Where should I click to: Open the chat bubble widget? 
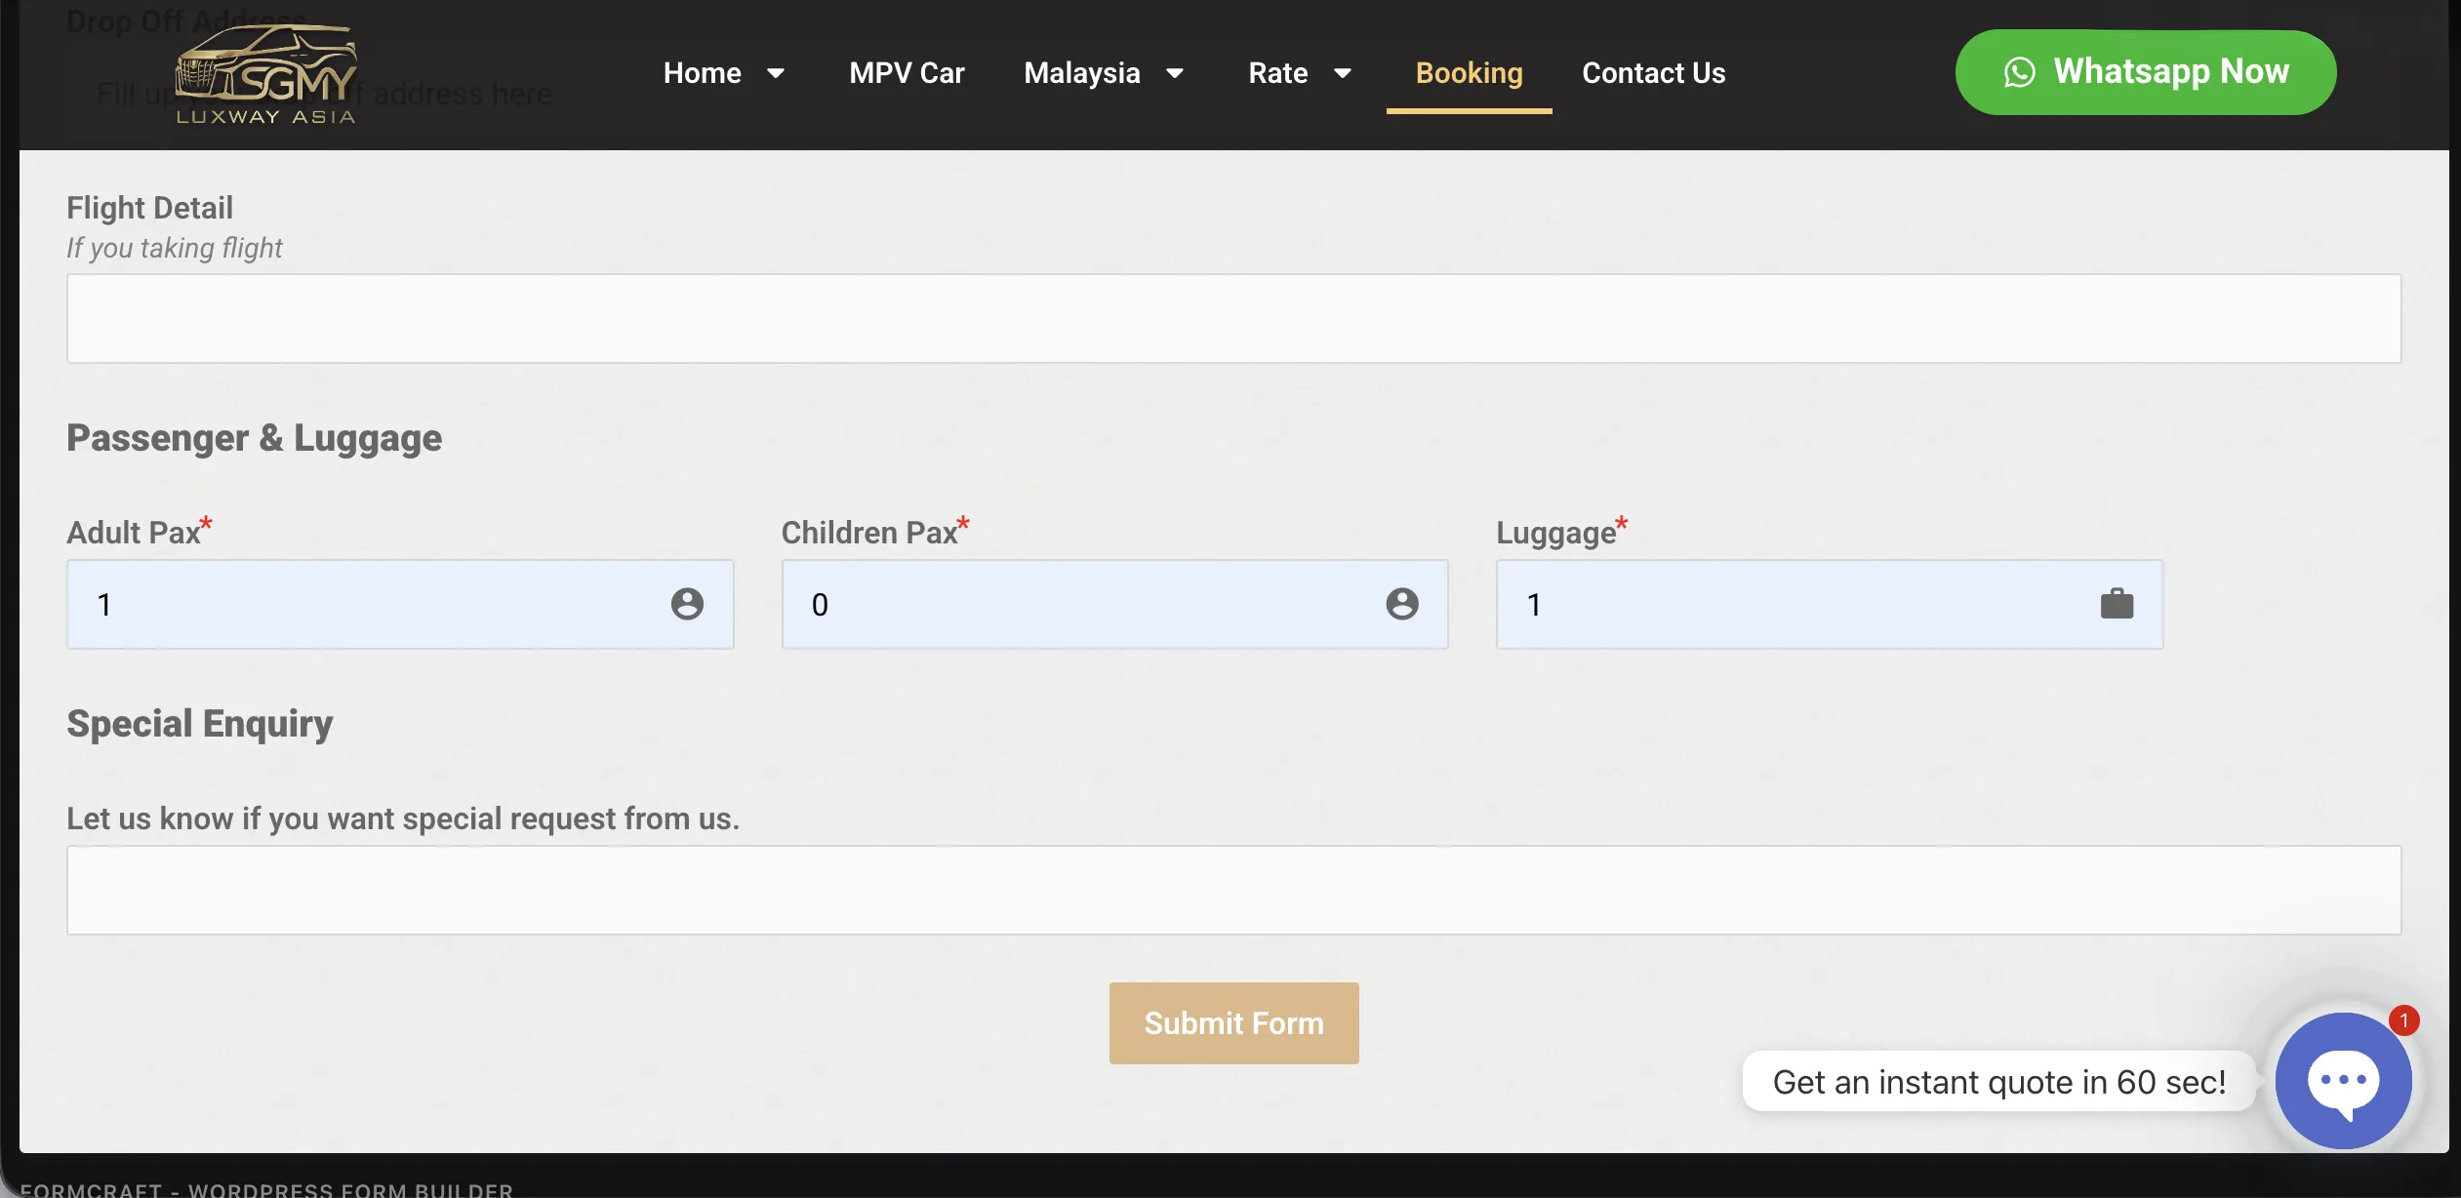click(x=2343, y=1080)
